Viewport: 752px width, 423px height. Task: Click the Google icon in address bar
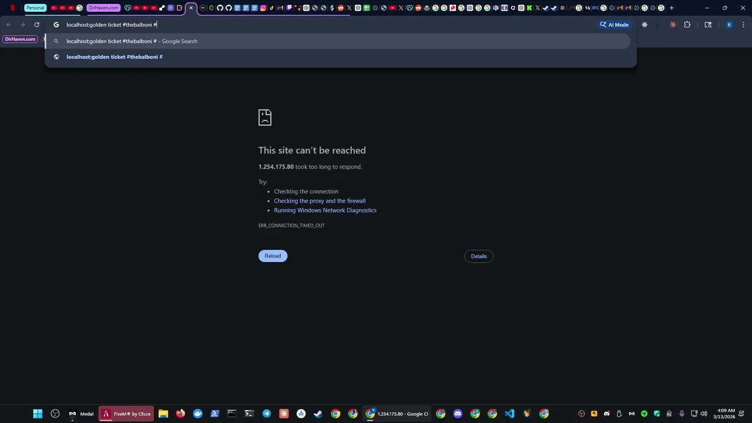click(56, 25)
